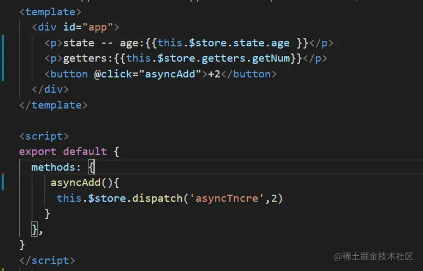Select the "app" string value
This screenshot has height=271, width=423.
[x=97, y=27]
